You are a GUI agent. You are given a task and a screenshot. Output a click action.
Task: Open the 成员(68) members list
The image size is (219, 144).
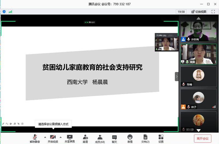(100, 137)
